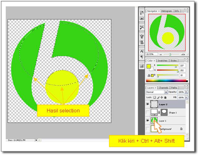
Task: Click the Layers panel scroll up arrow
Action: 187,102
